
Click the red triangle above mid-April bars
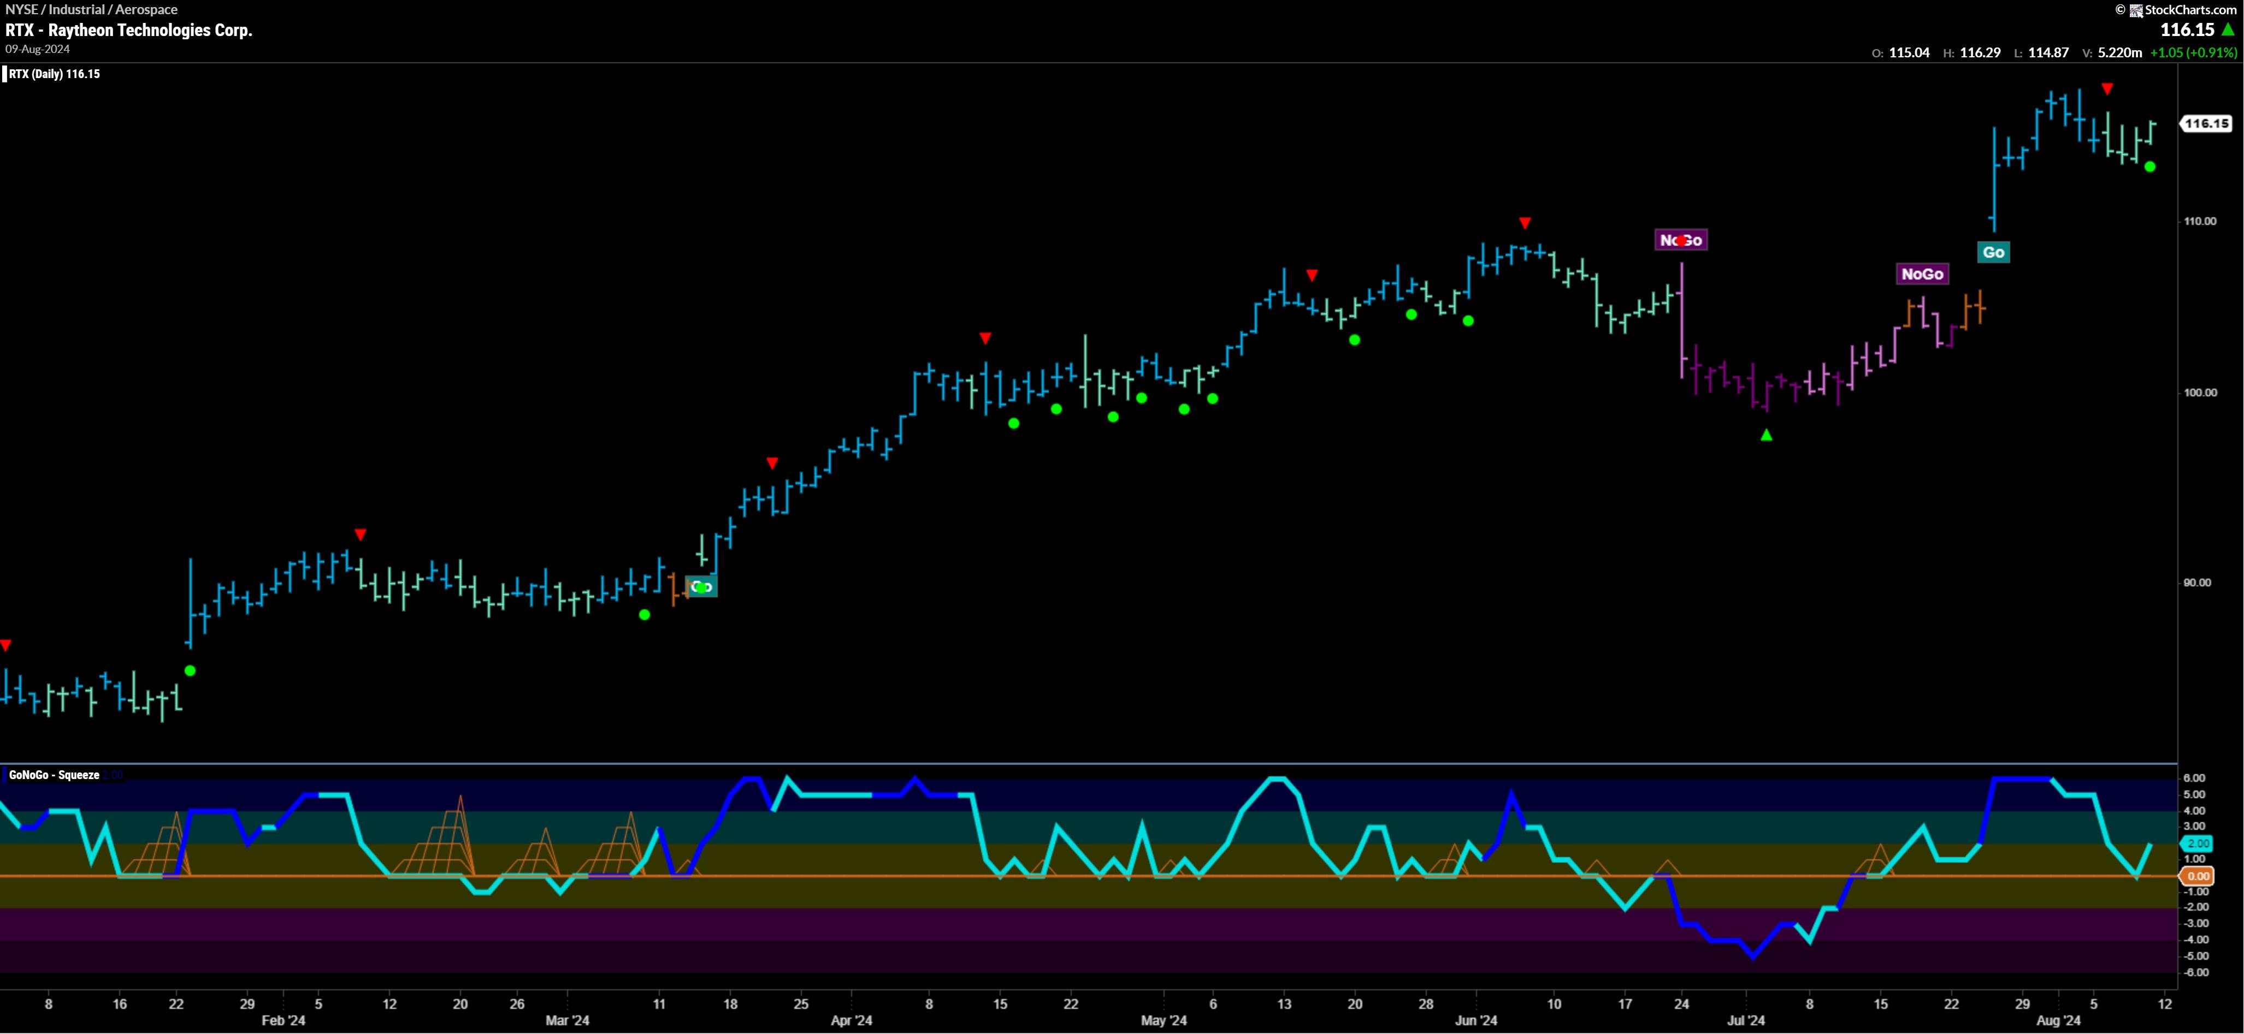pyautogui.click(x=984, y=338)
